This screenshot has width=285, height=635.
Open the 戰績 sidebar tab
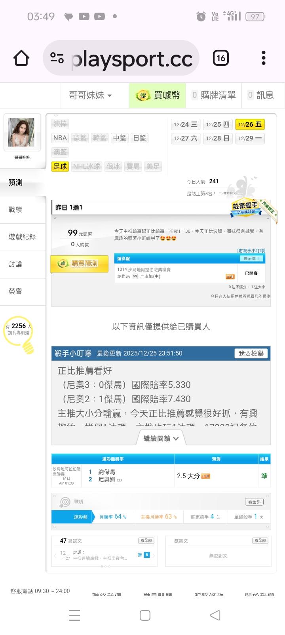(x=23, y=210)
